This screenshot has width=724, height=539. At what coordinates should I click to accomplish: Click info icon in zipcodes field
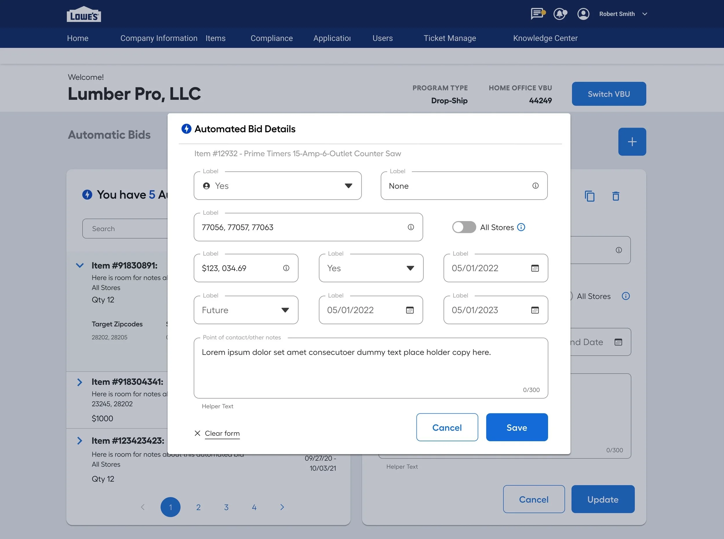[x=411, y=227]
